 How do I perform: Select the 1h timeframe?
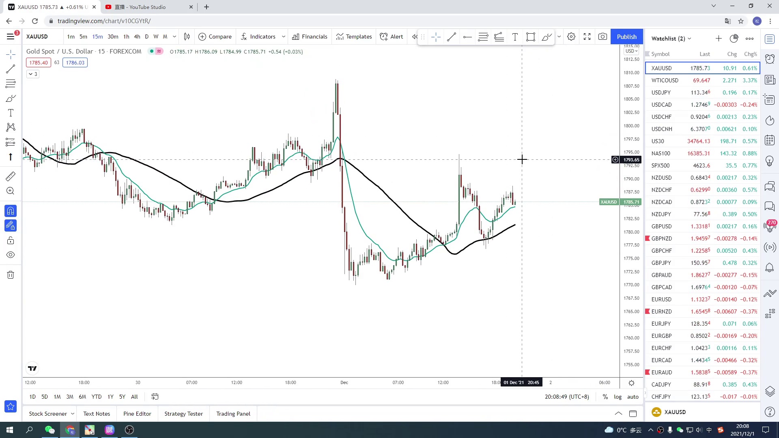tap(126, 36)
